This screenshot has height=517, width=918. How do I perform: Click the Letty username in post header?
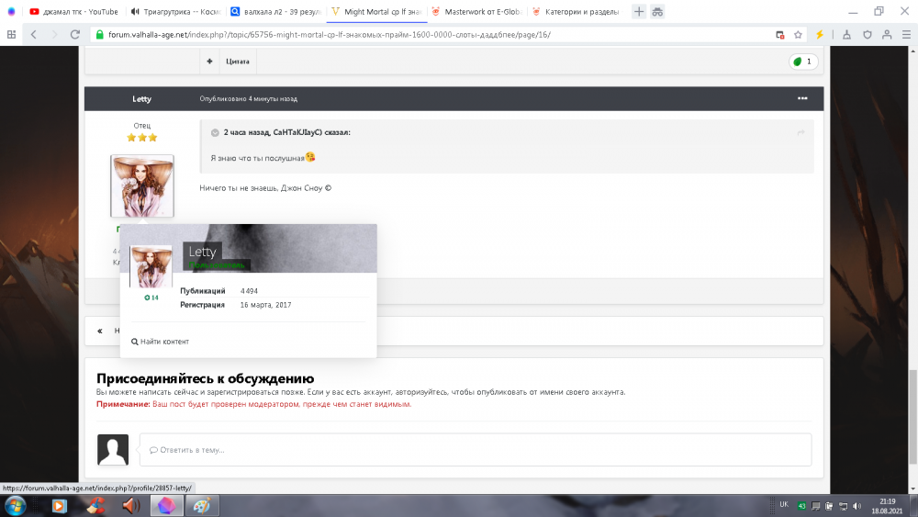[141, 99]
